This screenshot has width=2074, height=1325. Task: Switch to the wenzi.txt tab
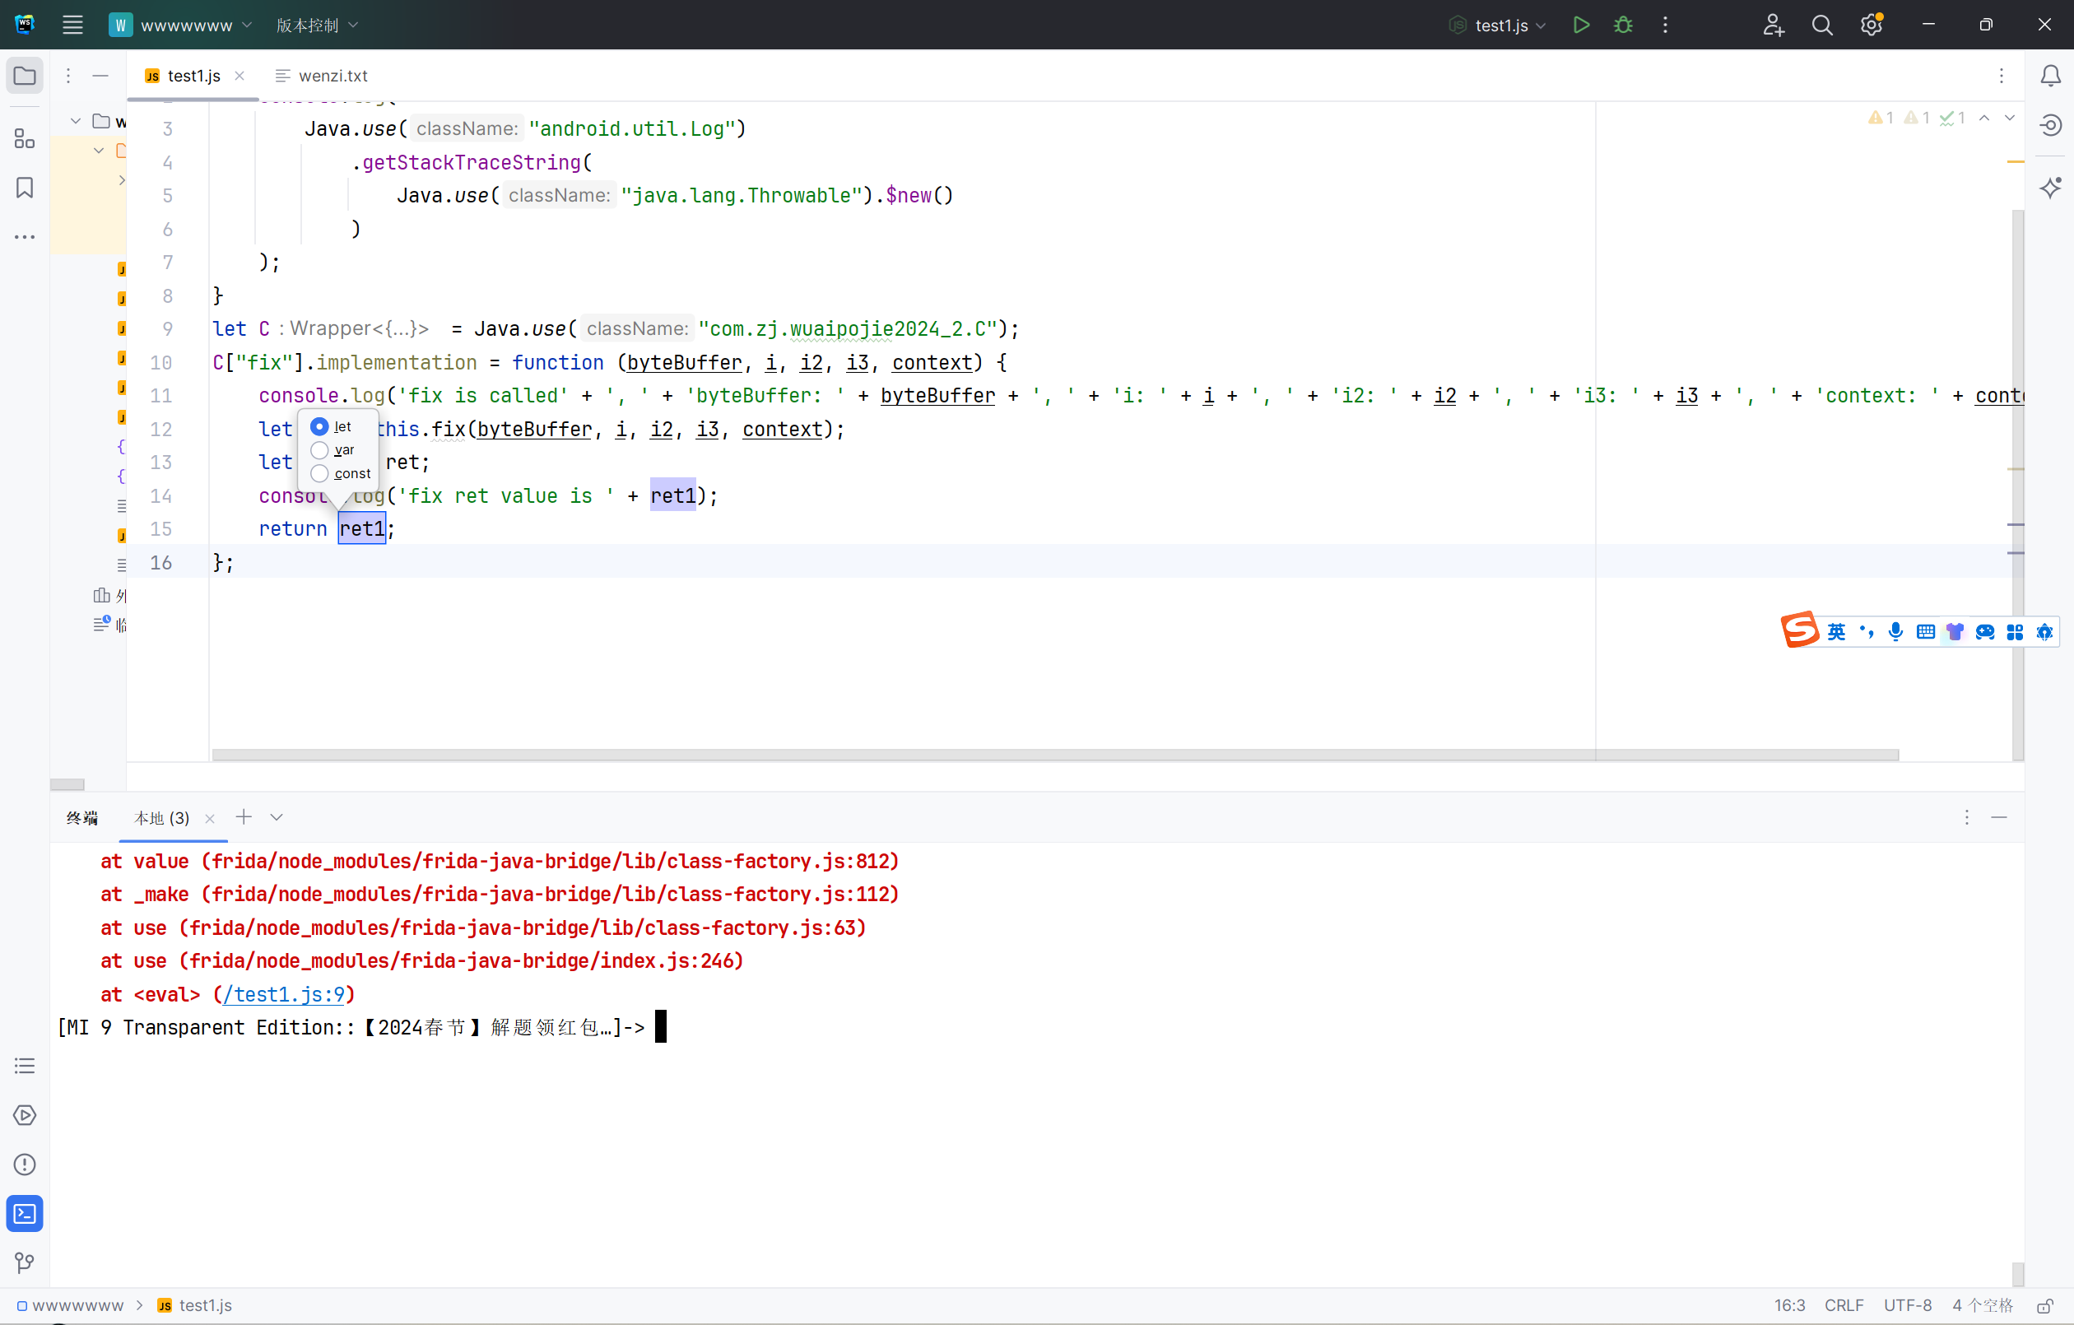(x=321, y=76)
